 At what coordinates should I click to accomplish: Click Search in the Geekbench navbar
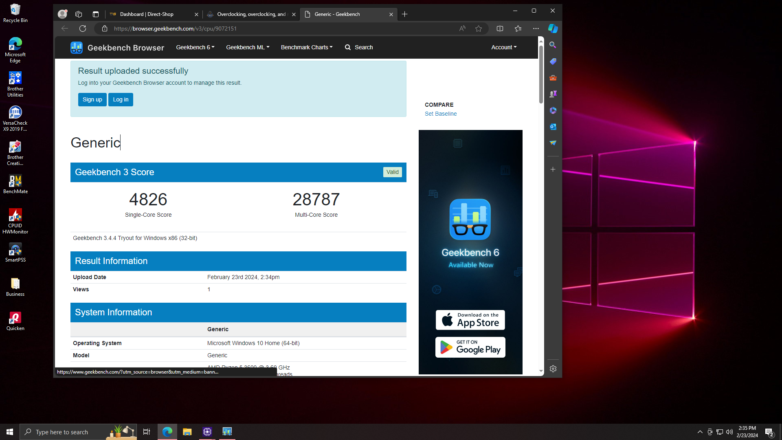(359, 47)
